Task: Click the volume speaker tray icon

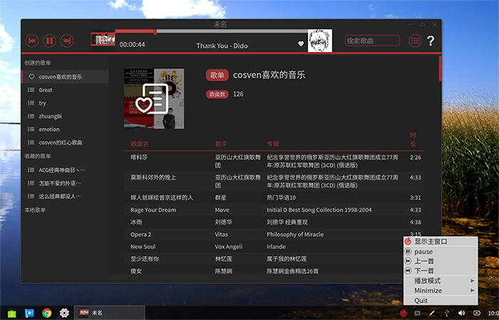Action: [461, 314]
